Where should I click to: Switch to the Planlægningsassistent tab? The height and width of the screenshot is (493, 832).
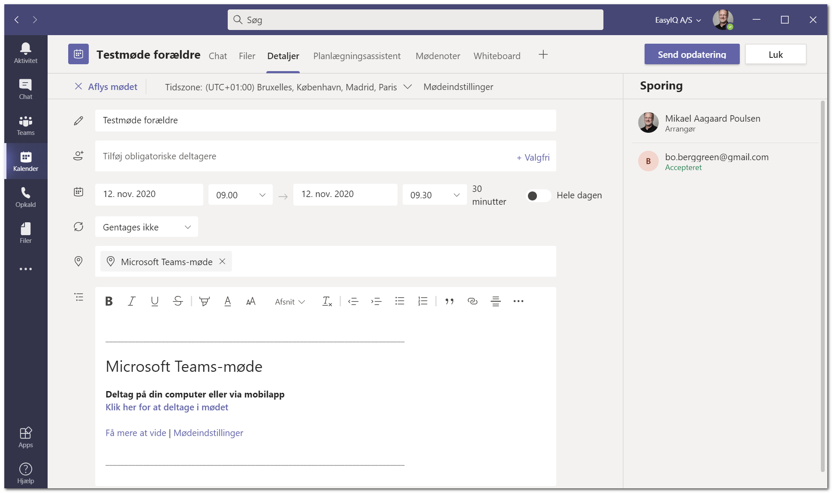click(357, 56)
